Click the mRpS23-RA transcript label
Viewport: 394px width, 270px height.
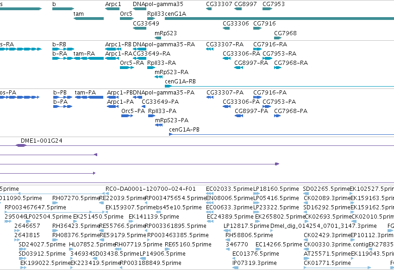(171, 72)
